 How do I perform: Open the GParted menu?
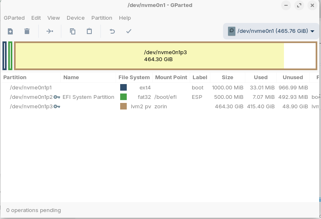(x=14, y=18)
